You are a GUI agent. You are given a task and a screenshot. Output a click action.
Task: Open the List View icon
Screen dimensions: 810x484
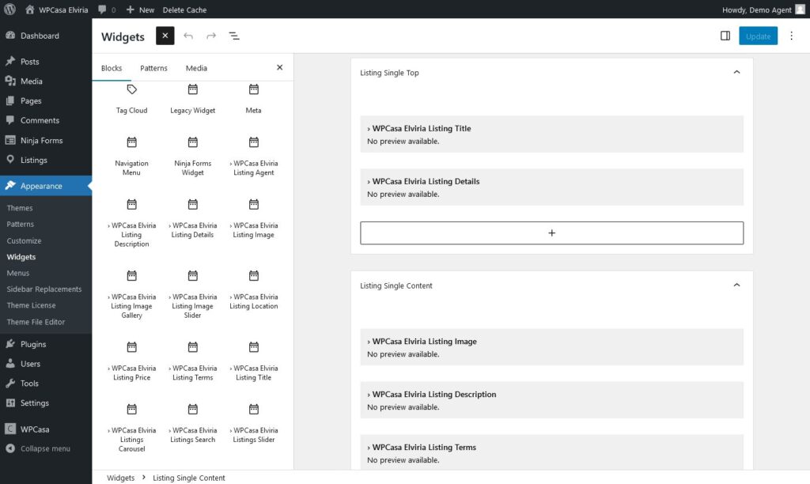[234, 36]
